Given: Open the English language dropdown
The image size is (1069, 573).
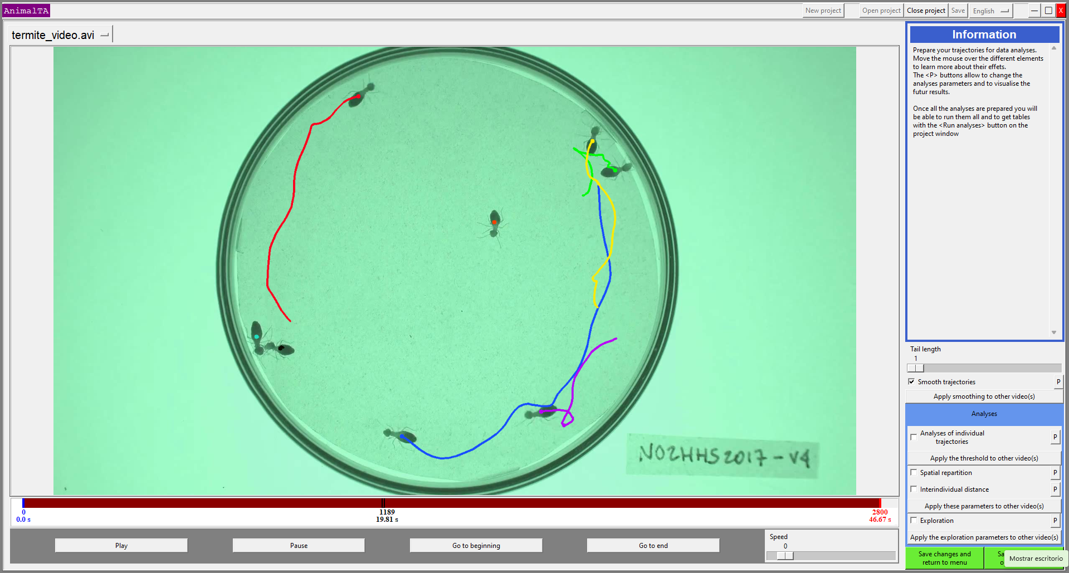Looking at the screenshot, I should click(990, 11).
